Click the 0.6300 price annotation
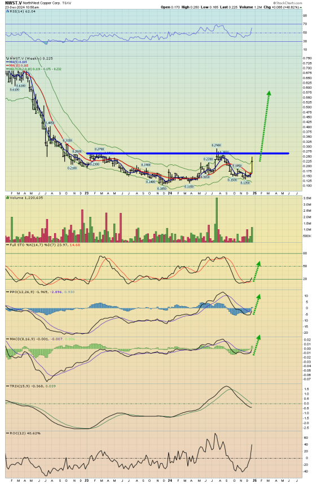 click(x=21, y=85)
